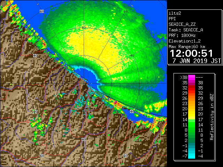Pick the bright green band beside 11
Viewport: 223px width, 167px height.
tap(192, 125)
